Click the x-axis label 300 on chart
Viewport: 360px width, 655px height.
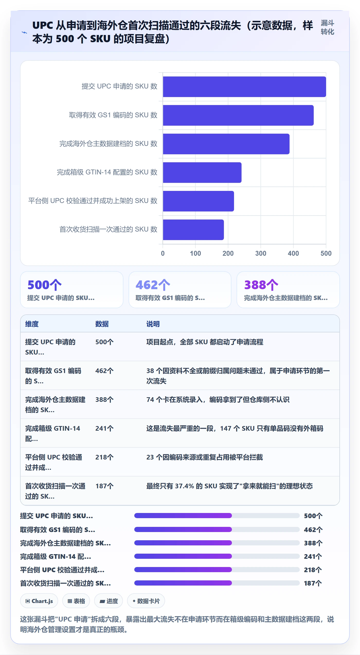pyautogui.click(x=261, y=253)
